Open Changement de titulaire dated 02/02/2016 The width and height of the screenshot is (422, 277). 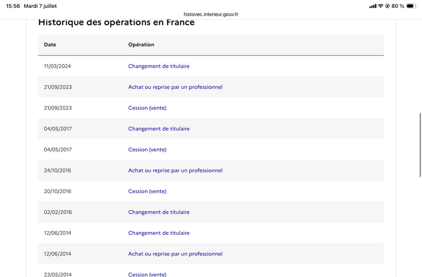pyautogui.click(x=159, y=212)
